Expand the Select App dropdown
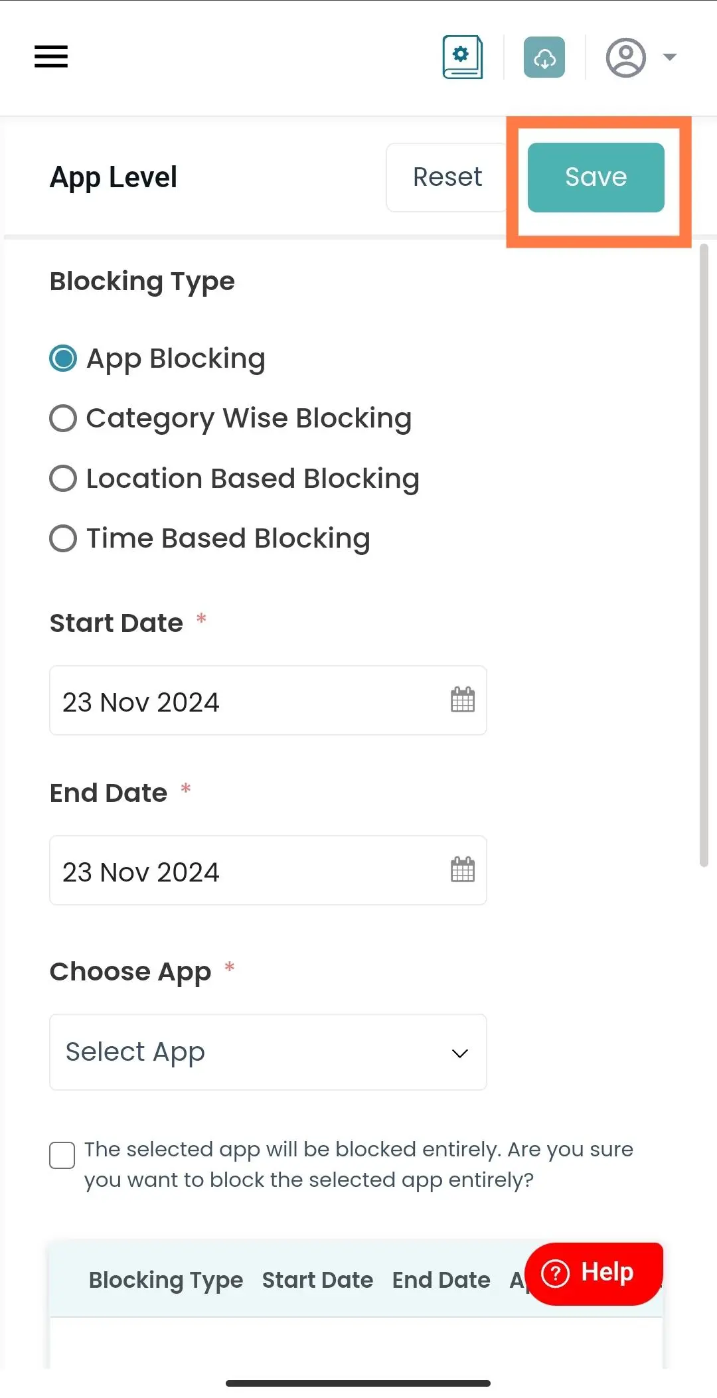The width and height of the screenshot is (717, 1398). (268, 1052)
